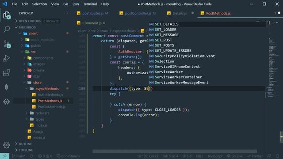
Task: Open Explorer more actions ellipsis
Action: [x=66, y=13]
